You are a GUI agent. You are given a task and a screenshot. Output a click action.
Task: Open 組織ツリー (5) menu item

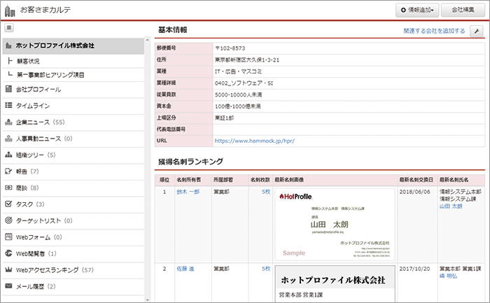point(73,155)
